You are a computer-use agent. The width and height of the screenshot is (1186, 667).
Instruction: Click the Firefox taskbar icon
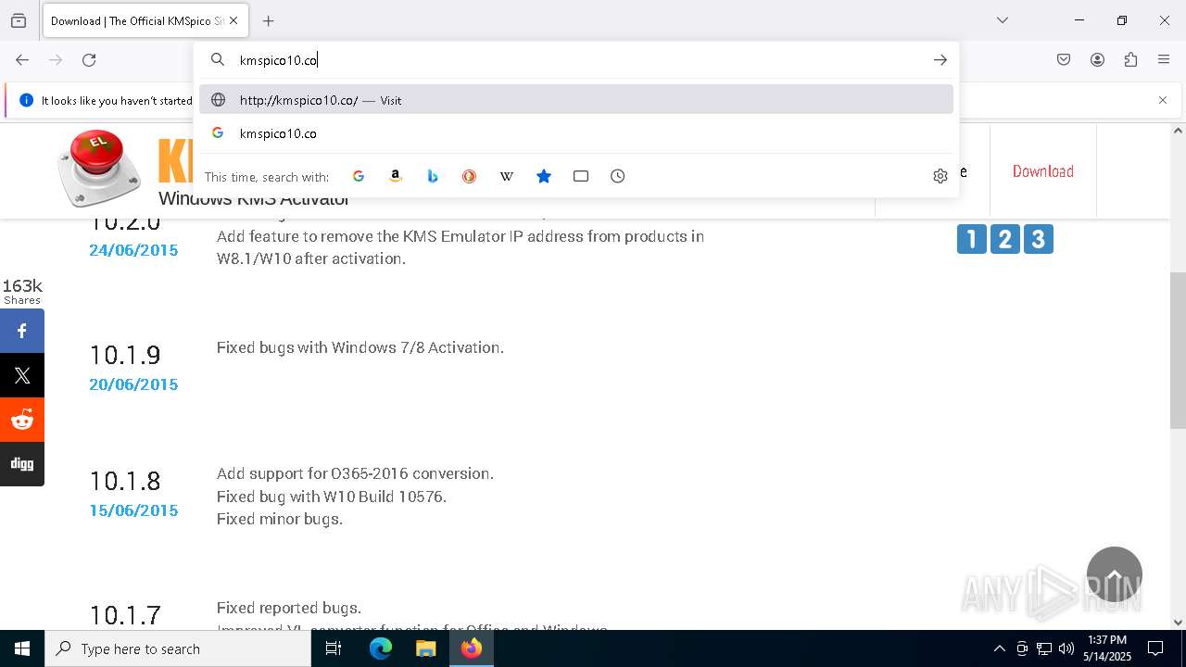(471, 648)
